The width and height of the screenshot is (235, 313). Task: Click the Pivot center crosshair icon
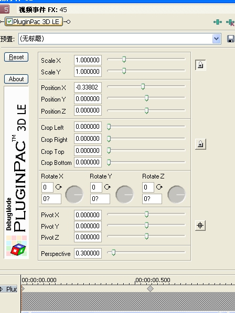tap(200, 226)
